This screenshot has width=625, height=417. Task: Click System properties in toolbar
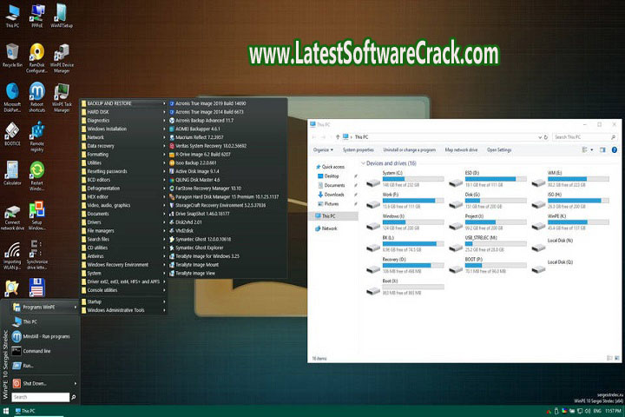point(359,149)
